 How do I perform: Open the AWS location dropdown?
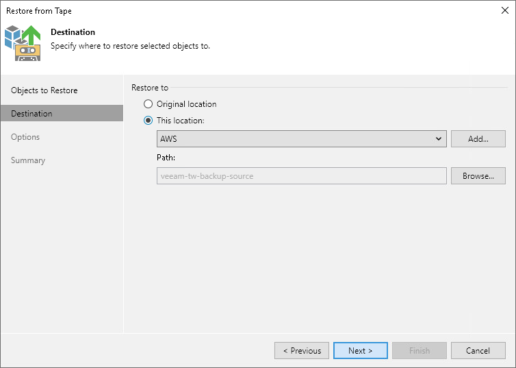pyautogui.click(x=301, y=138)
